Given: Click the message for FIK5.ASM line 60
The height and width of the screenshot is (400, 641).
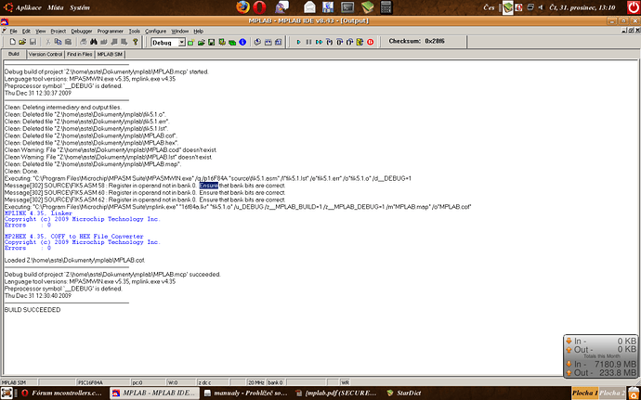Looking at the screenshot, I should 145,192.
